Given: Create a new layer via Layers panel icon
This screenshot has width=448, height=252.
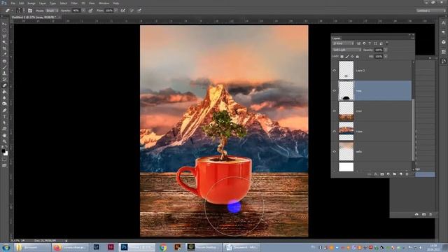Looking at the screenshot, I should [400, 174].
